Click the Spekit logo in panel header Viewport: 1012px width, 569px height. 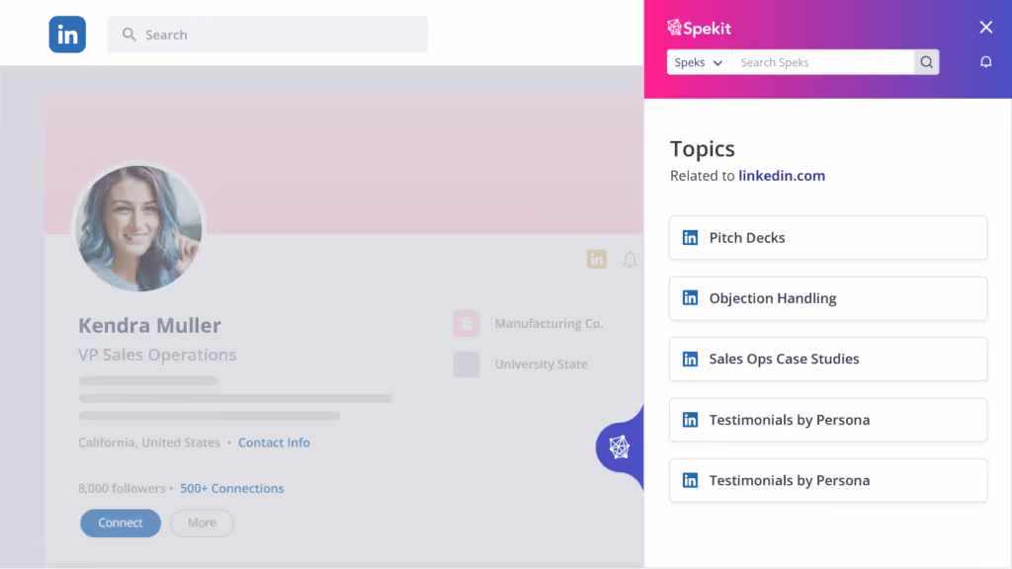click(x=699, y=28)
